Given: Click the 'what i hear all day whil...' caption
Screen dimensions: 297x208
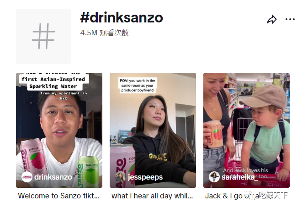Looking at the screenshot, I should [152, 196].
